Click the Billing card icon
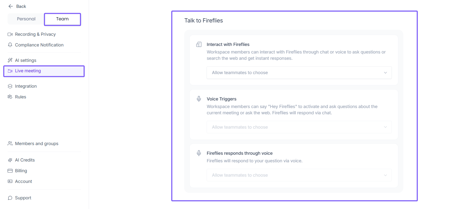Screen dimensions: 450x209 tap(10, 171)
